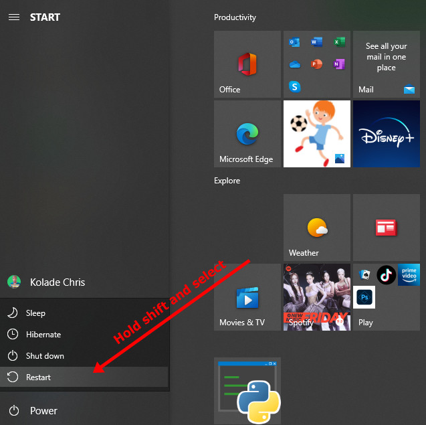Select Sleep from the power menu
This screenshot has height=425, width=426.
(x=84, y=313)
